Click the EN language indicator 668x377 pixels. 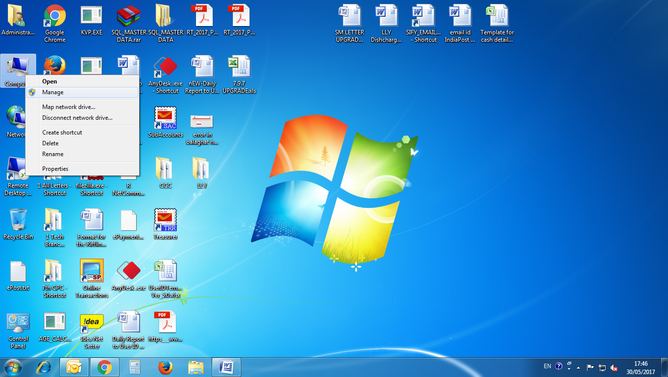click(x=547, y=366)
